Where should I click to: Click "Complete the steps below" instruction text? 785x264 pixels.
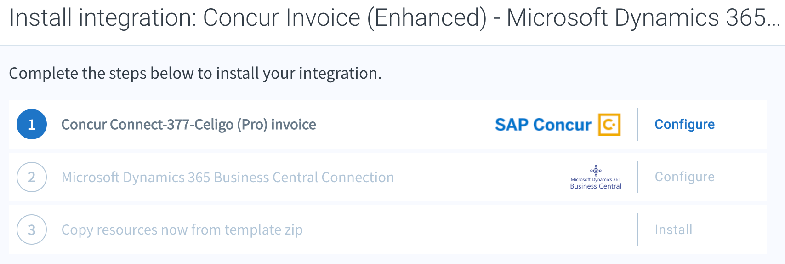(x=195, y=74)
